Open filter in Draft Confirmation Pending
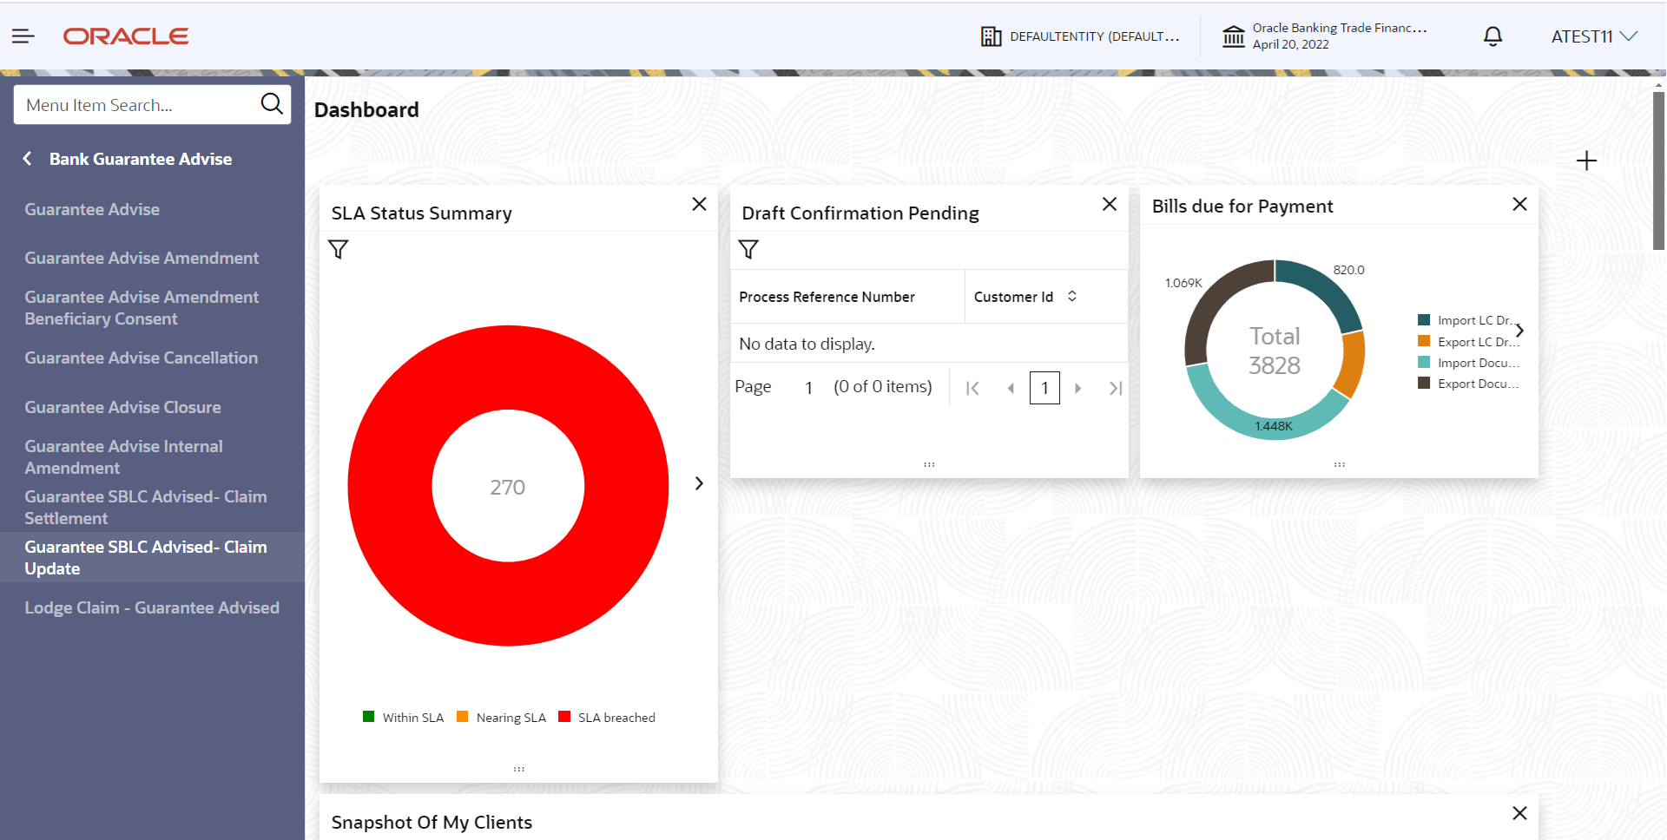 (748, 250)
